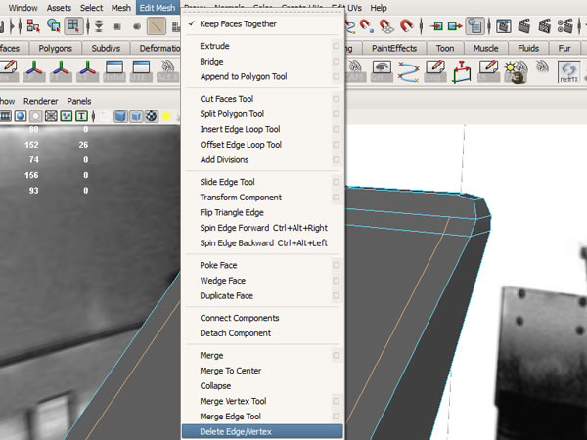This screenshot has width=587, height=440.
Task: Open the Renderer viewport menu
Action: [x=40, y=101]
